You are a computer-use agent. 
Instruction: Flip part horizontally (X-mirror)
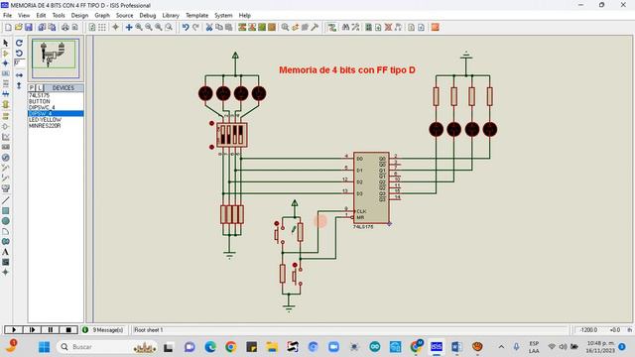(19, 75)
